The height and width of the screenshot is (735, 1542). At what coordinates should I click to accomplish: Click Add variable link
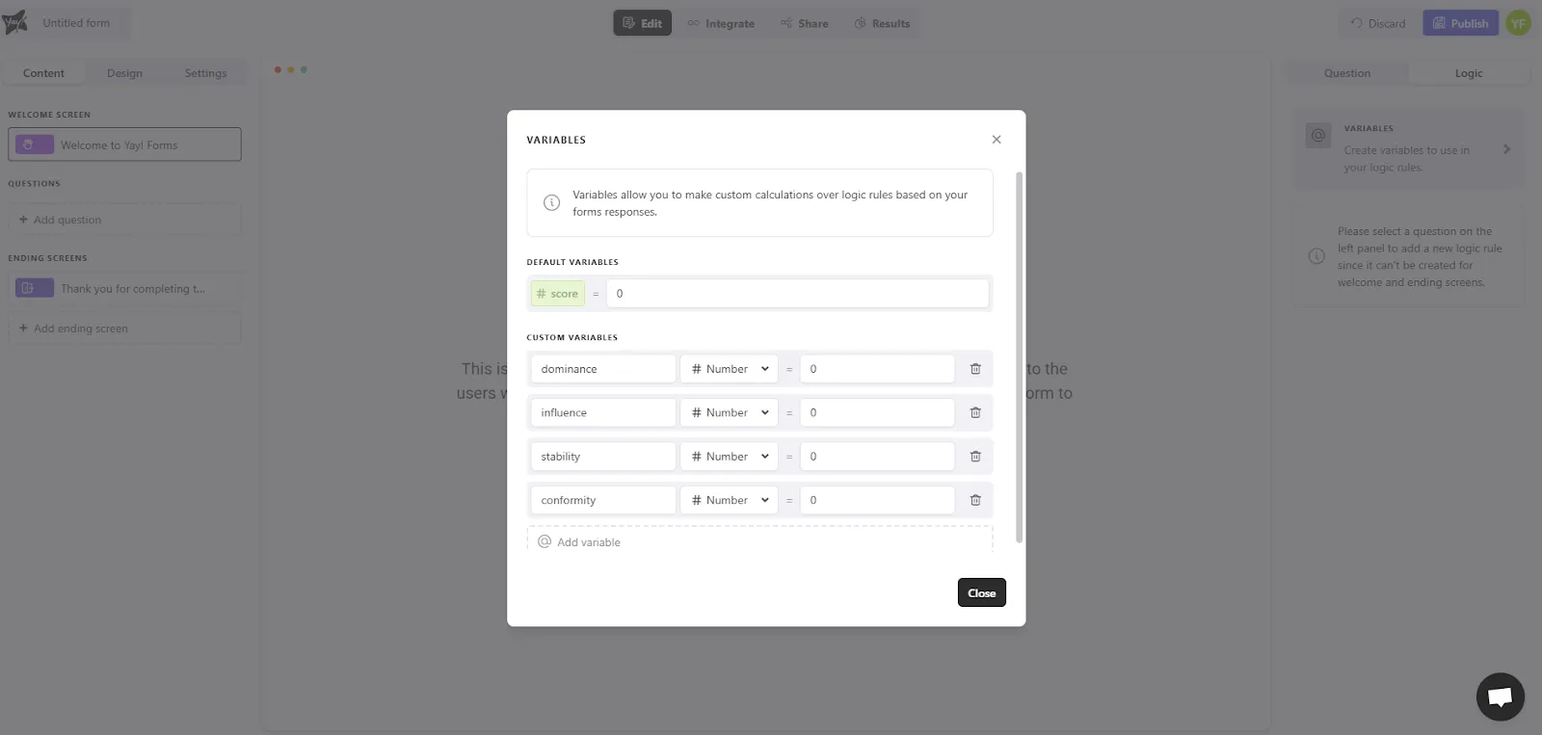588,542
